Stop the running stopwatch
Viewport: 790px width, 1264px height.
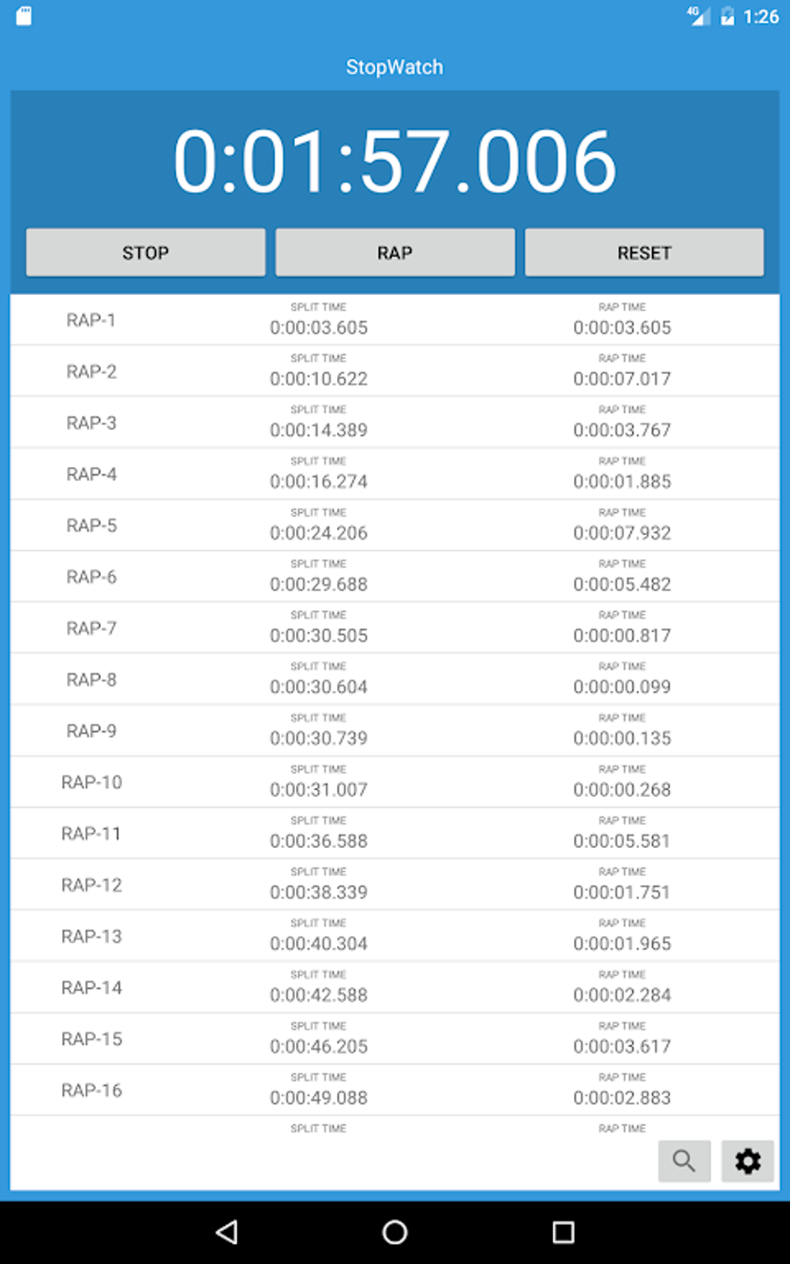[x=146, y=252]
